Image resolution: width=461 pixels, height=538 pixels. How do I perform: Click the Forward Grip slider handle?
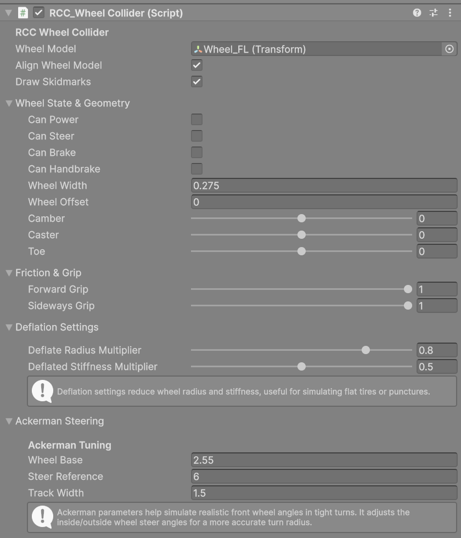(x=408, y=289)
